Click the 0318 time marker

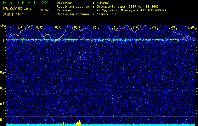(153, 27)
